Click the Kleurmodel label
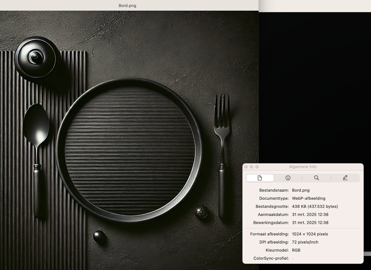 (x=277, y=250)
